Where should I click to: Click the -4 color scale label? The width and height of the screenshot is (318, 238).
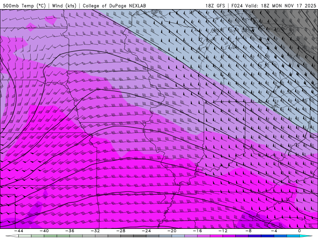pos(274,231)
